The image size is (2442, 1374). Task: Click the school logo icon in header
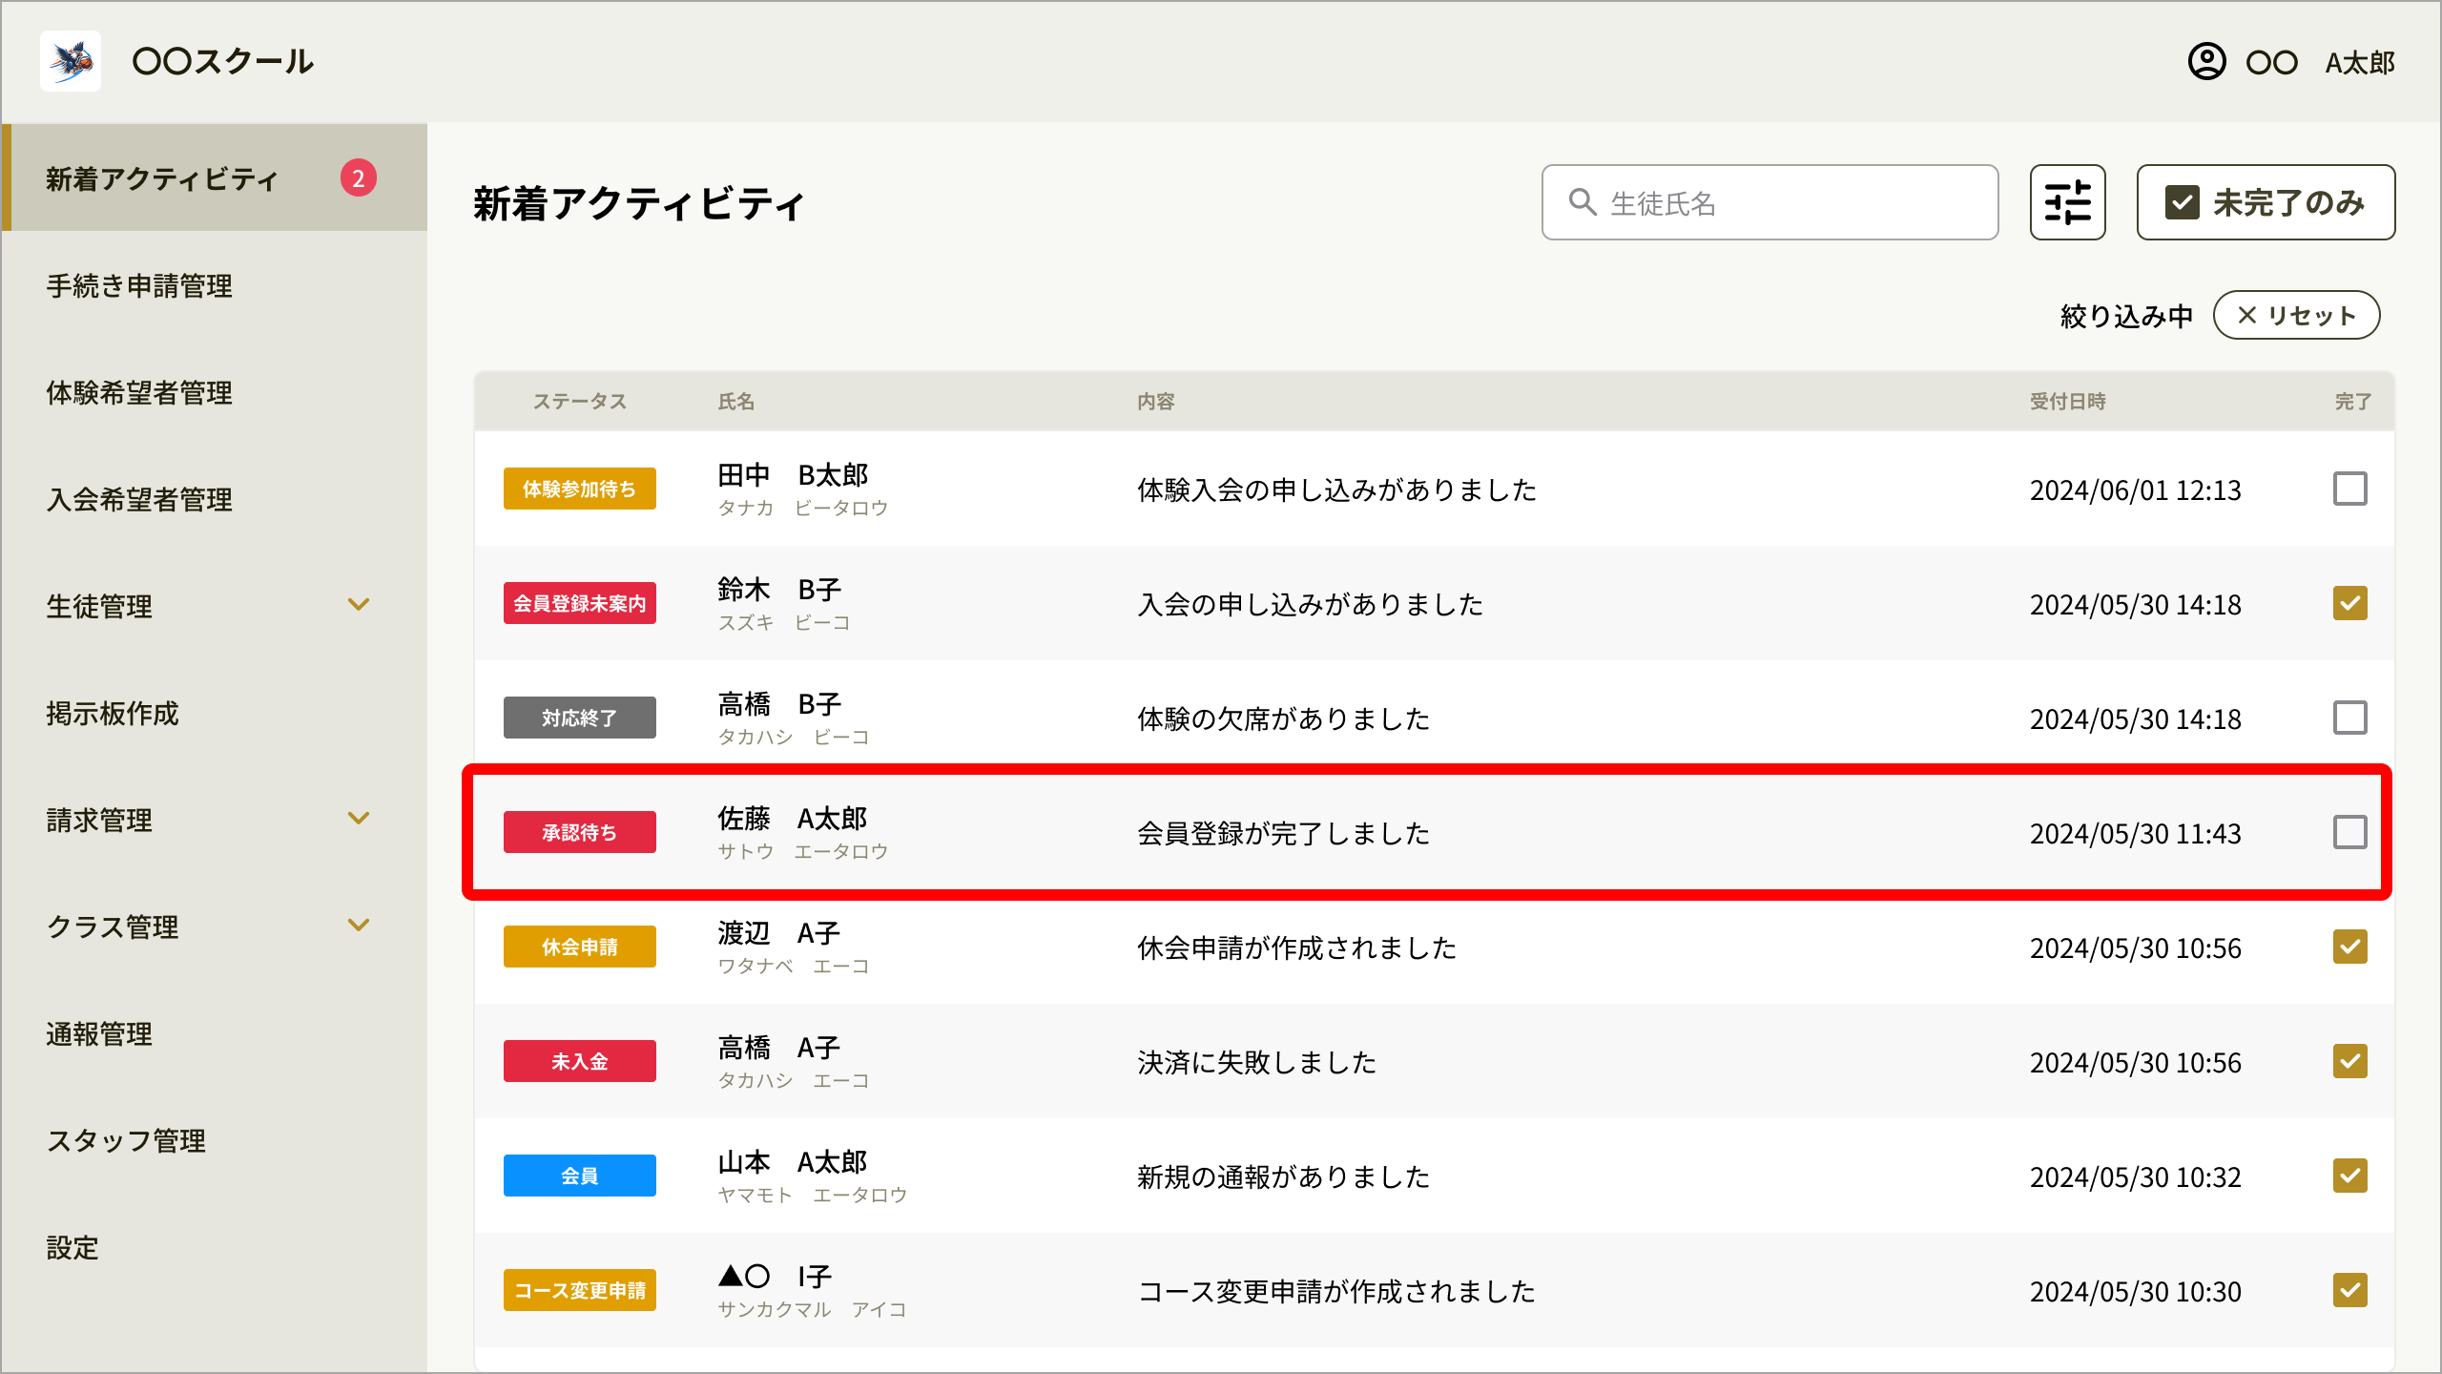(71, 61)
